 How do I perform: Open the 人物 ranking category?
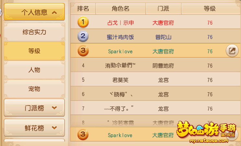coord(34,70)
